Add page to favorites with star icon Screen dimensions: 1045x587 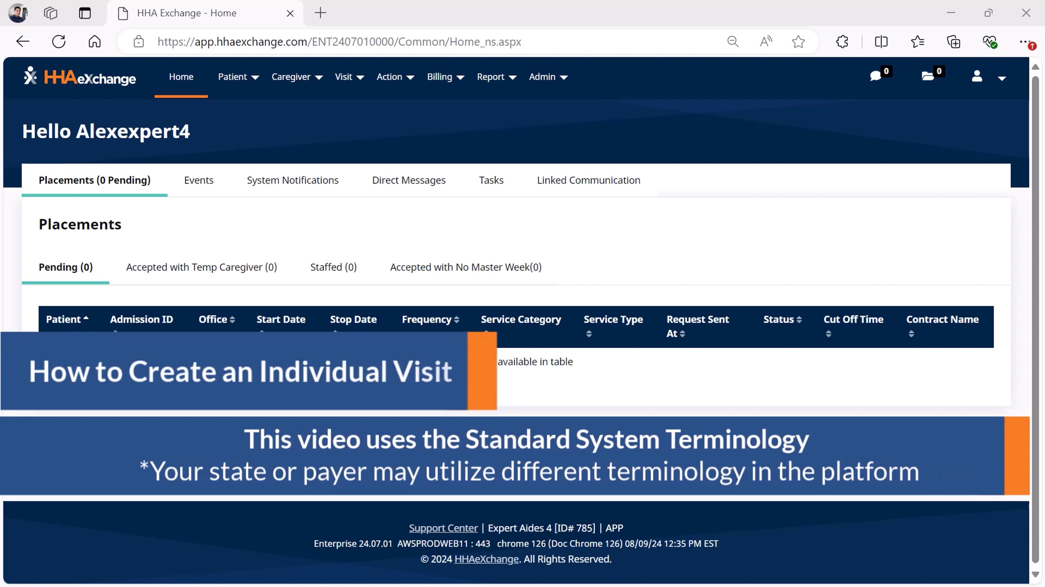[798, 42]
